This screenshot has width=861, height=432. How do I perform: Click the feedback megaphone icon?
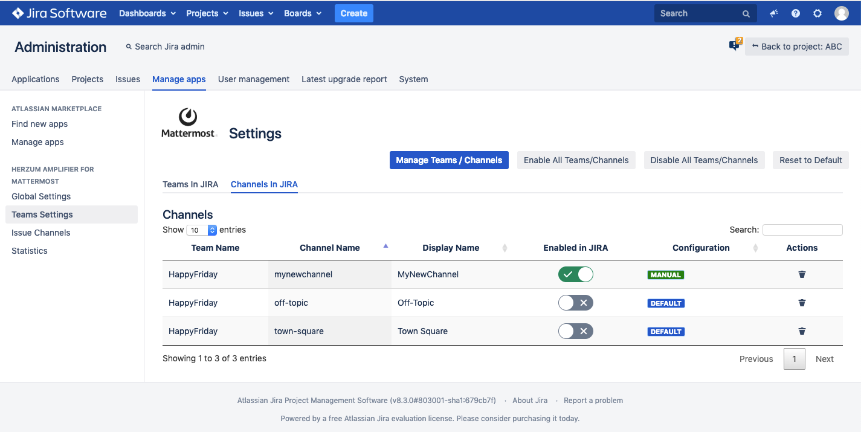774,13
